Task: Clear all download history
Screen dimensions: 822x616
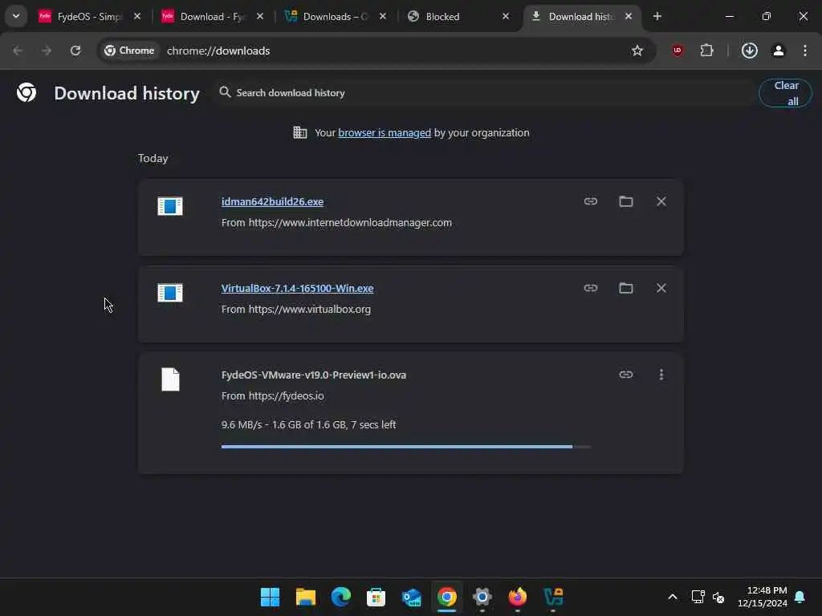Action: (785, 93)
